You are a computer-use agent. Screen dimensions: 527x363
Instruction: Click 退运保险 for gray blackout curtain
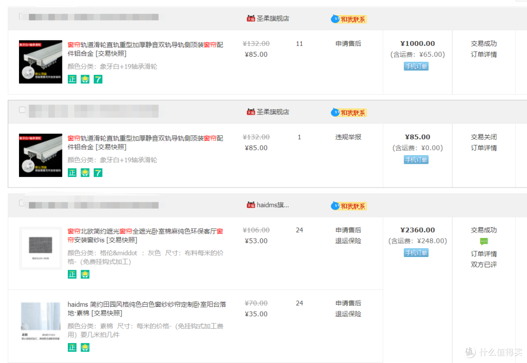click(348, 241)
